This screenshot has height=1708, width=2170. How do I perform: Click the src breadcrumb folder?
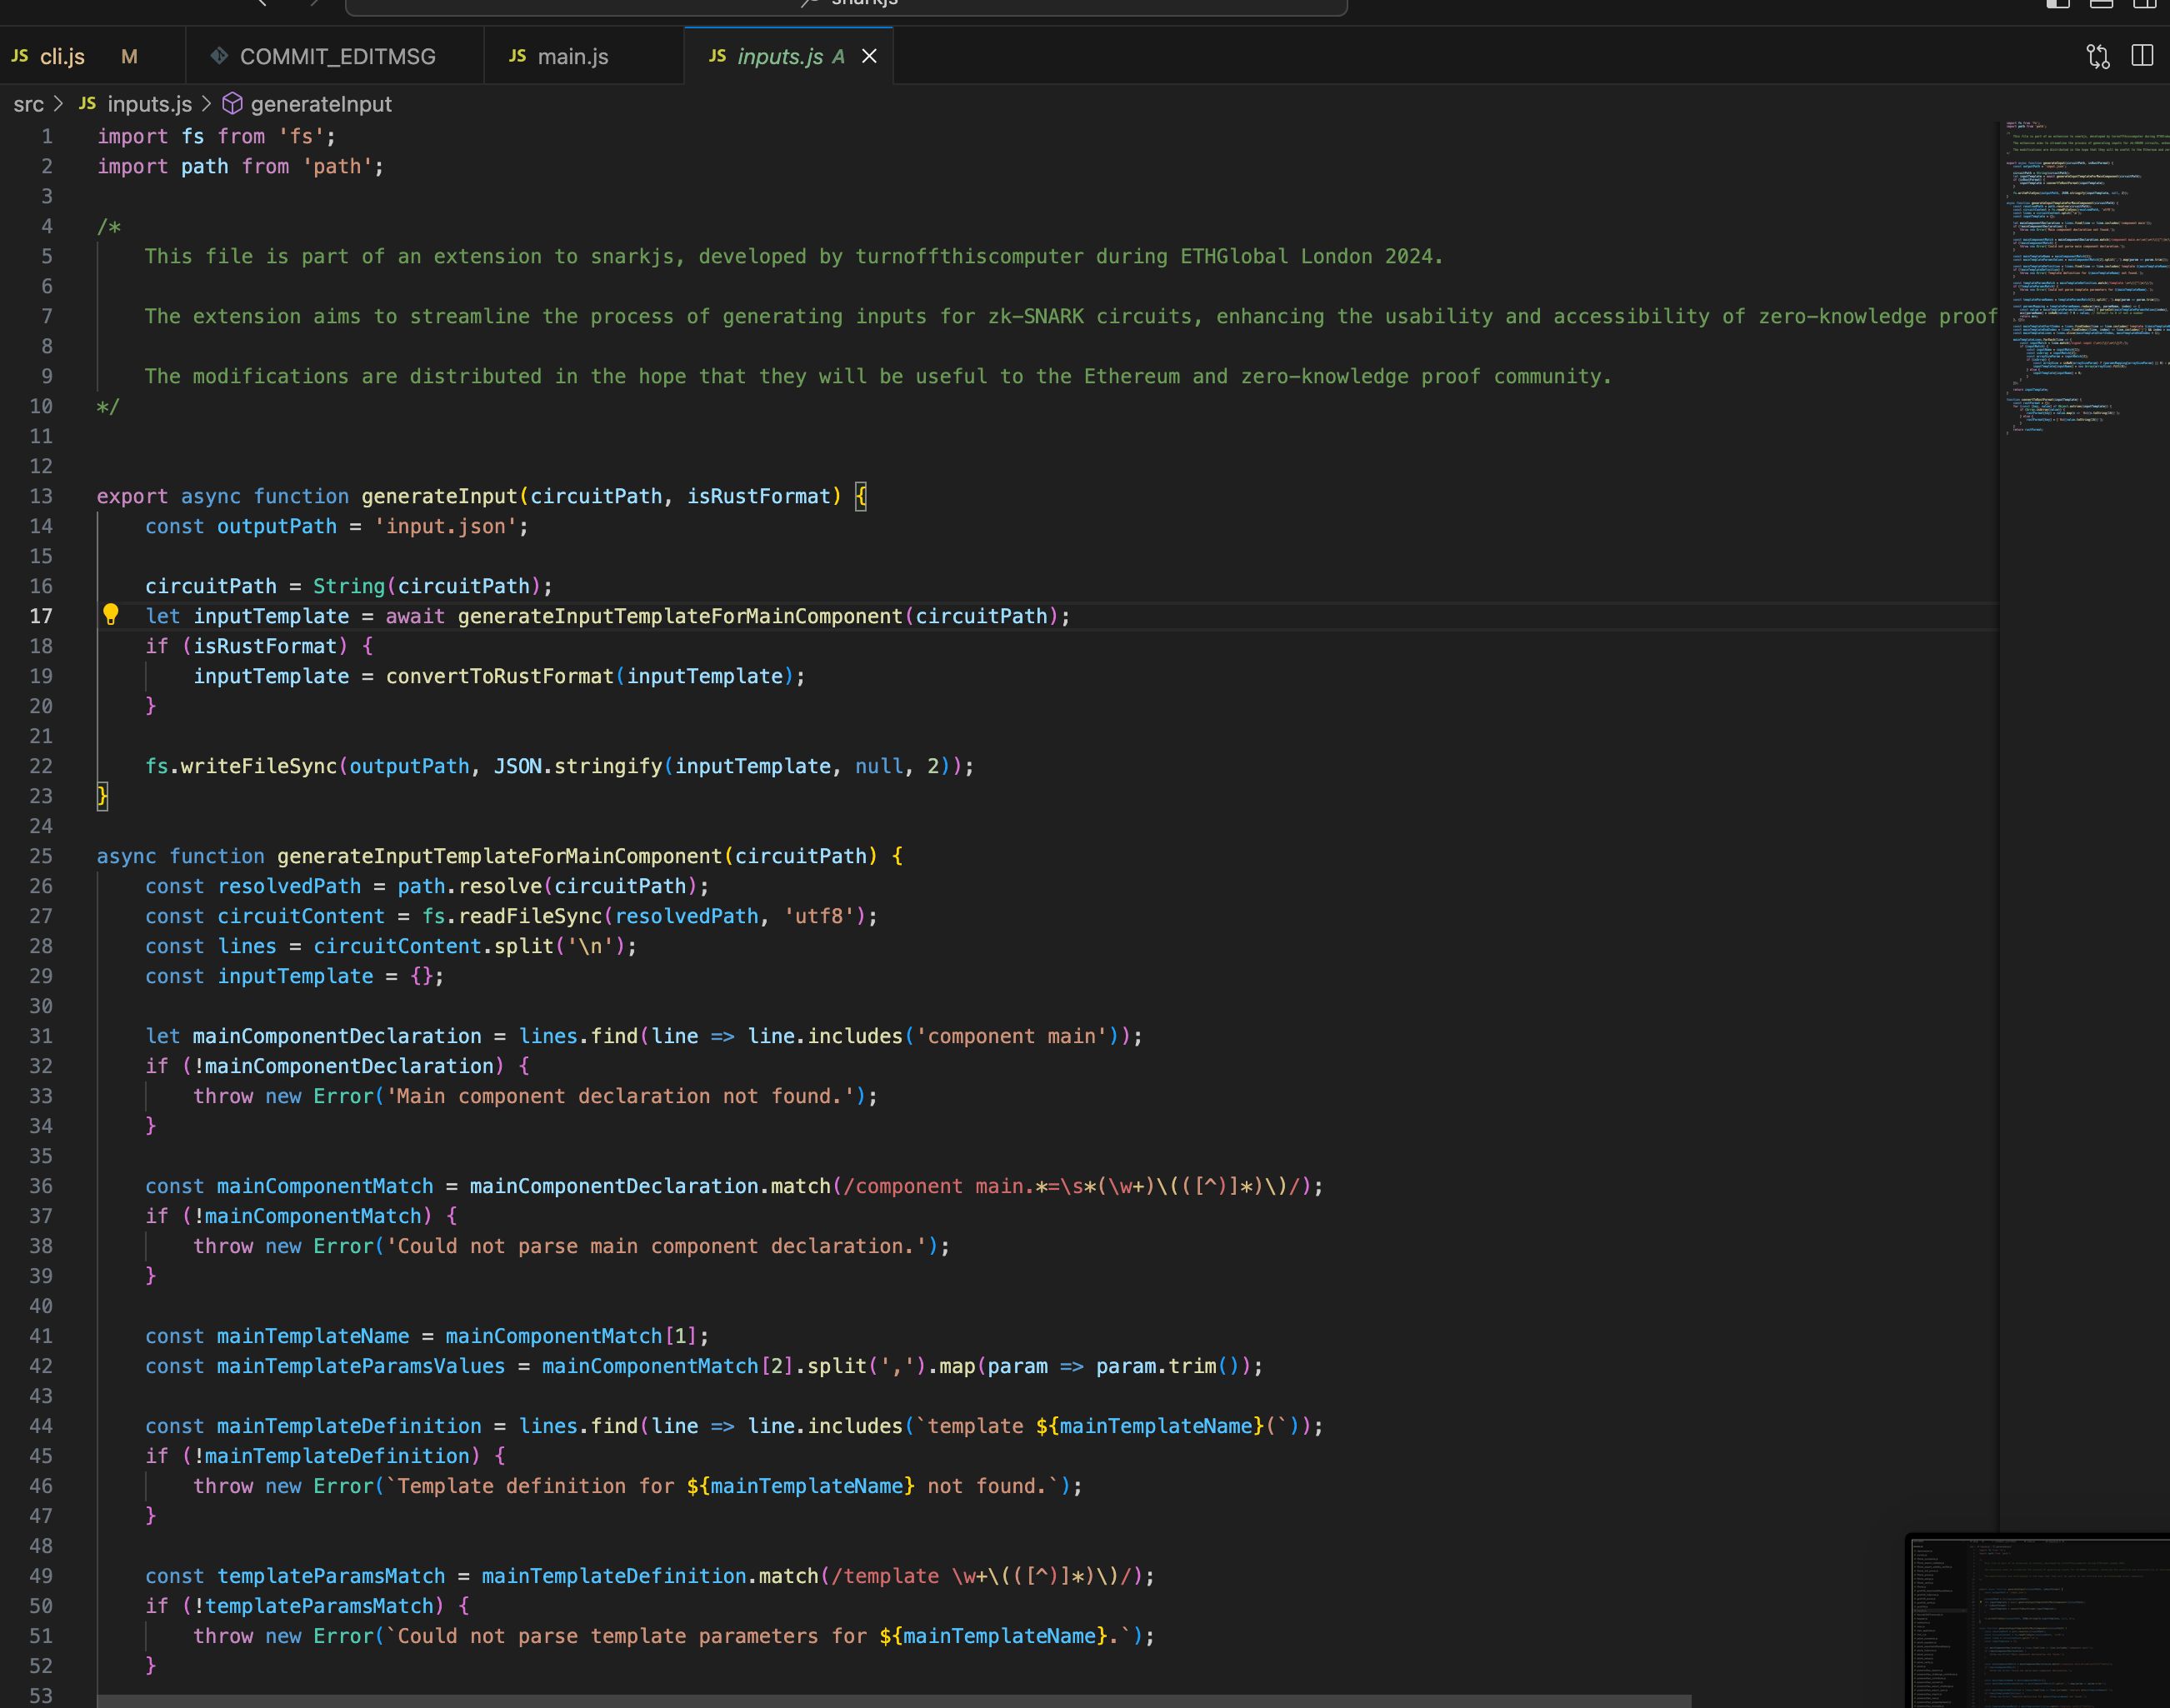[28, 104]
